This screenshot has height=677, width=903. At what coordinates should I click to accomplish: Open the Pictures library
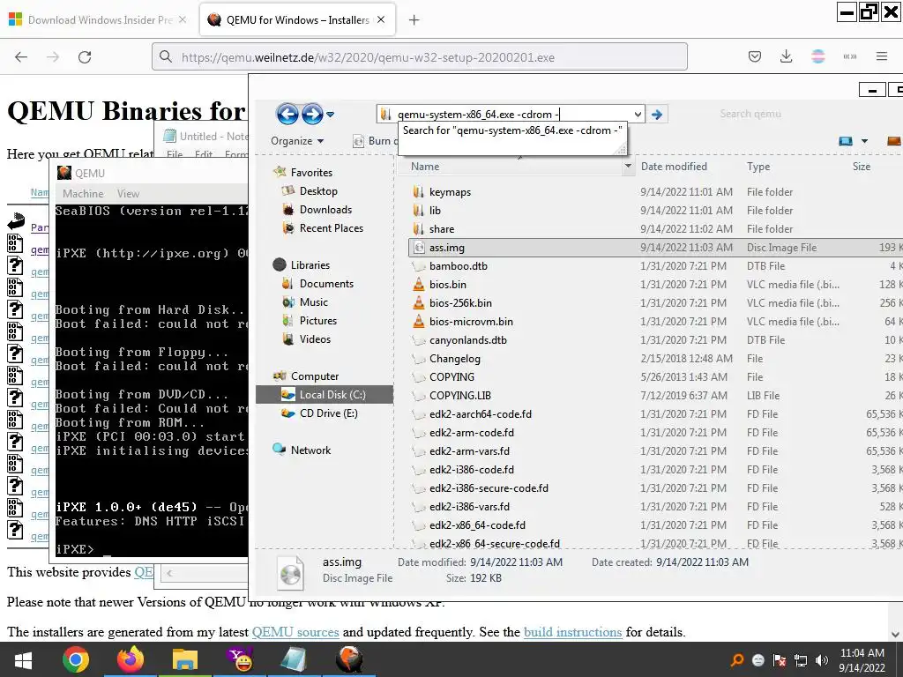pyautogui.click(x=317, y=320)
